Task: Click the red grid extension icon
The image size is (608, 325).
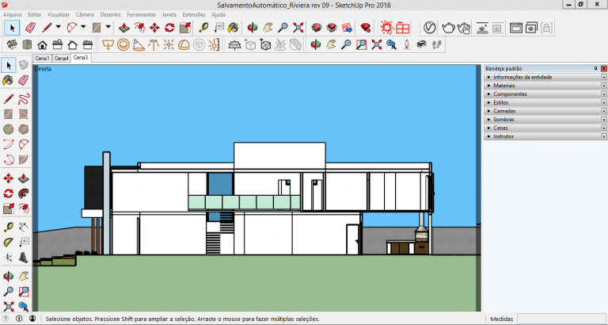Action: [402, 28]
